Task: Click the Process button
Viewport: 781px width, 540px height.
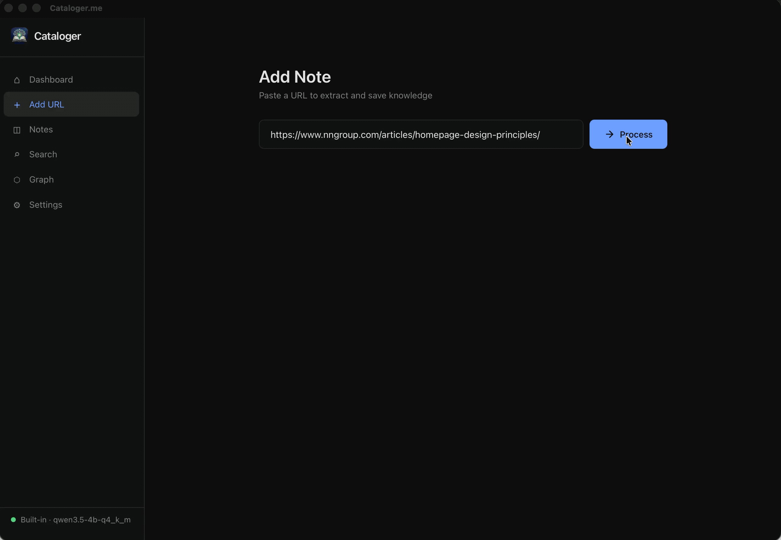Action: (x=628, y=134)
